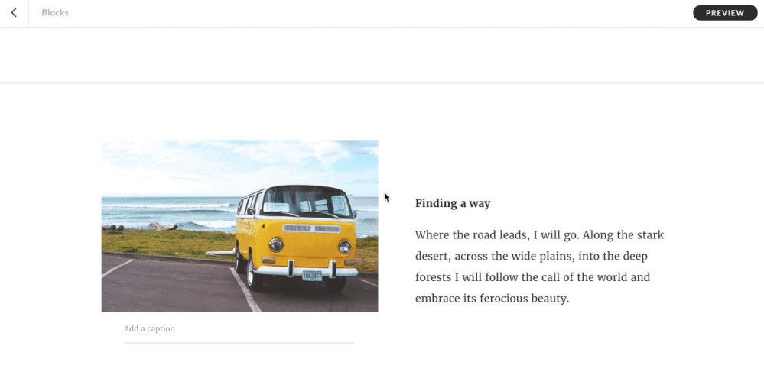Click the Blocks breadcrumb label
Screen dimensions: 764x388
(x=55, y=13)
